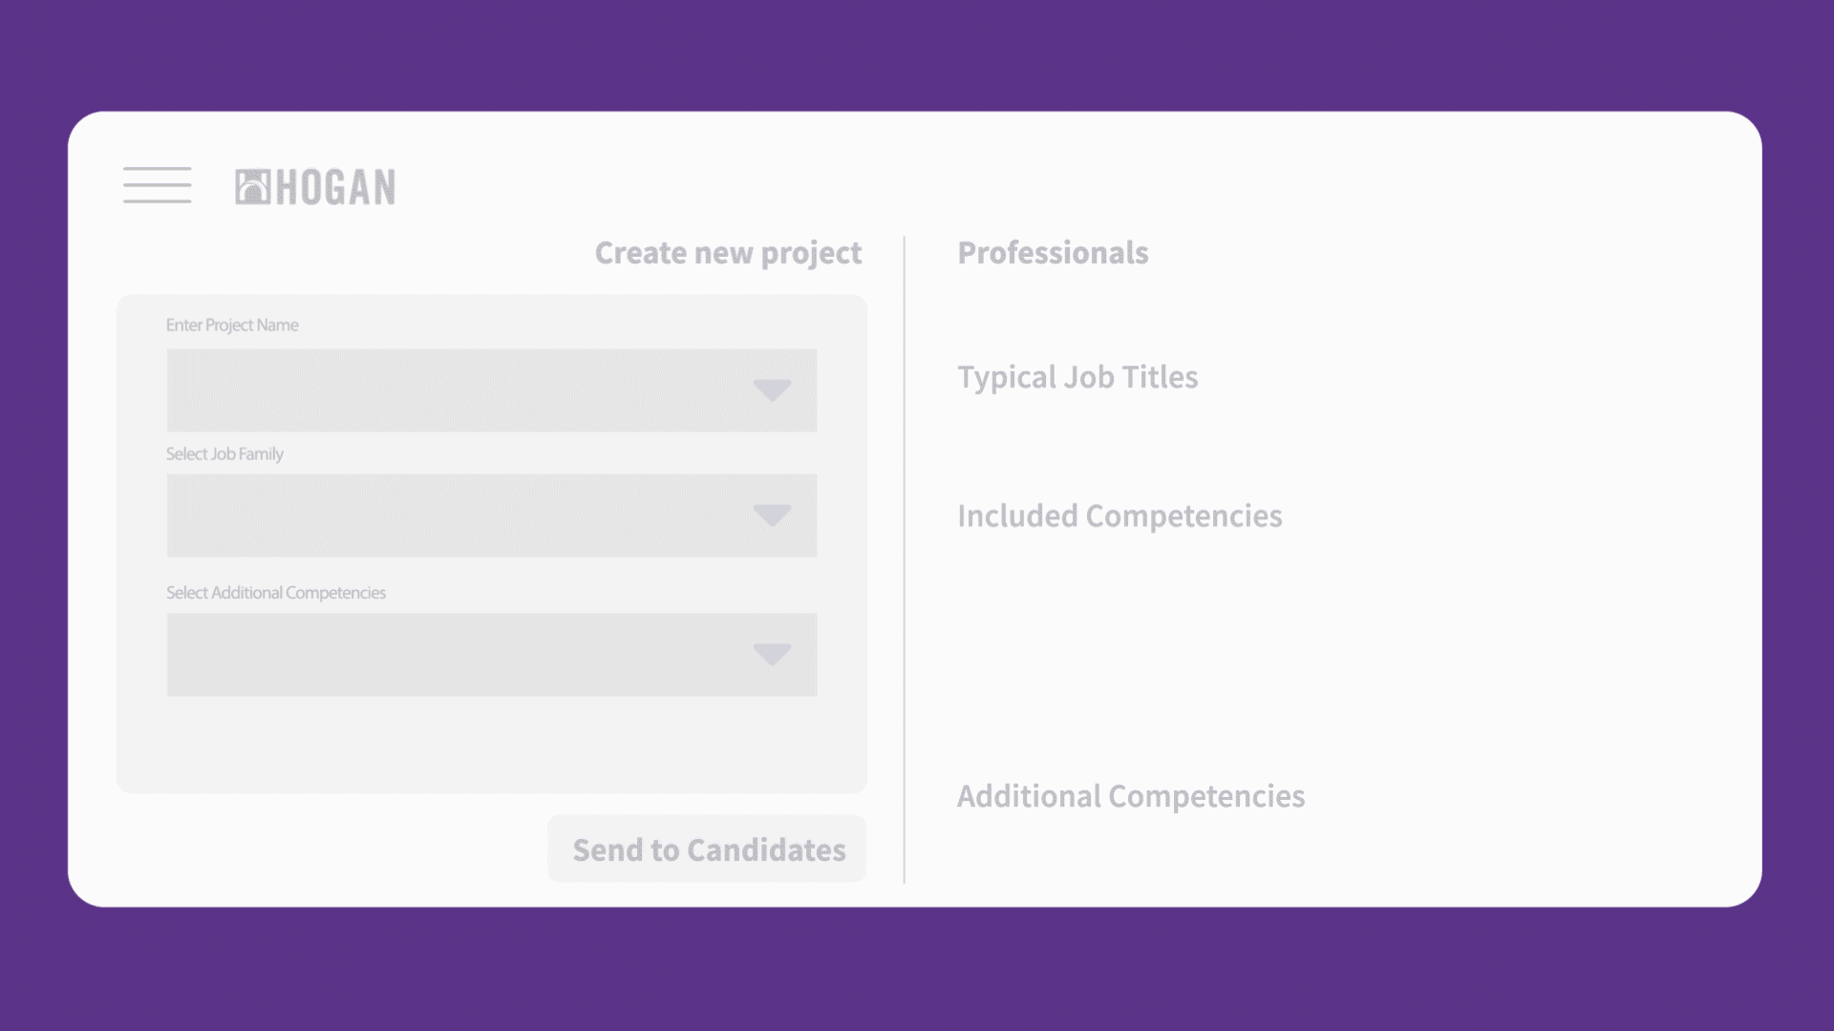The height and width of the screenshot is (1031, 1834).
Task: Click the Hogan logo
Action: 315,187
